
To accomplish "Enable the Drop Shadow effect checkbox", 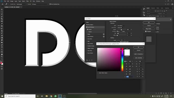I will pyautogui.click(x=87, y=53).
